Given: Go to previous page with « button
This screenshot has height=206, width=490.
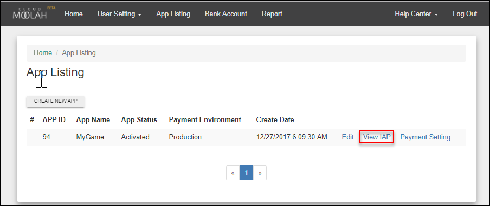Looking at the screenshot, I should coord(233,172).
